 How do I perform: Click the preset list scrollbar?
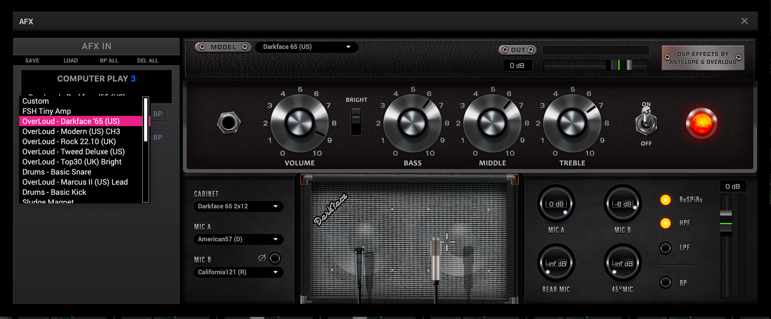coord(146,149)
